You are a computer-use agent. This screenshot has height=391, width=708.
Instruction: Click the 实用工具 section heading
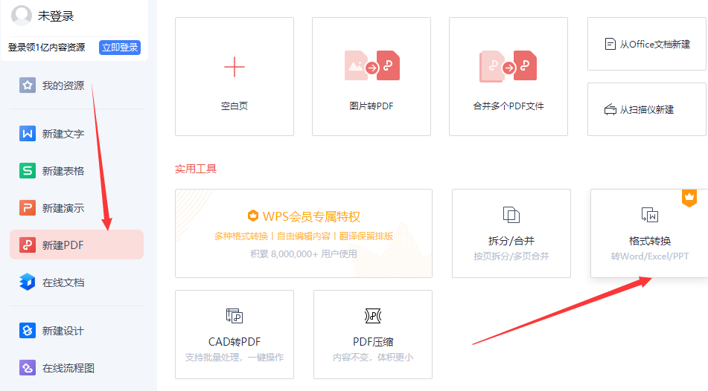(196, 169)
